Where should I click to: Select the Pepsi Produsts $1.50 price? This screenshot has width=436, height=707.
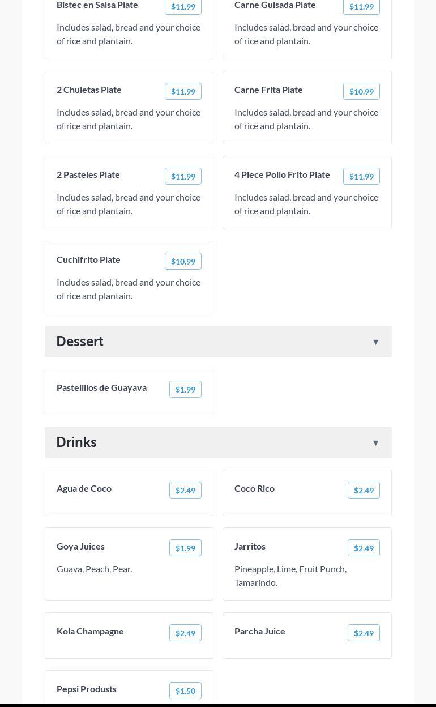(185, 691)
